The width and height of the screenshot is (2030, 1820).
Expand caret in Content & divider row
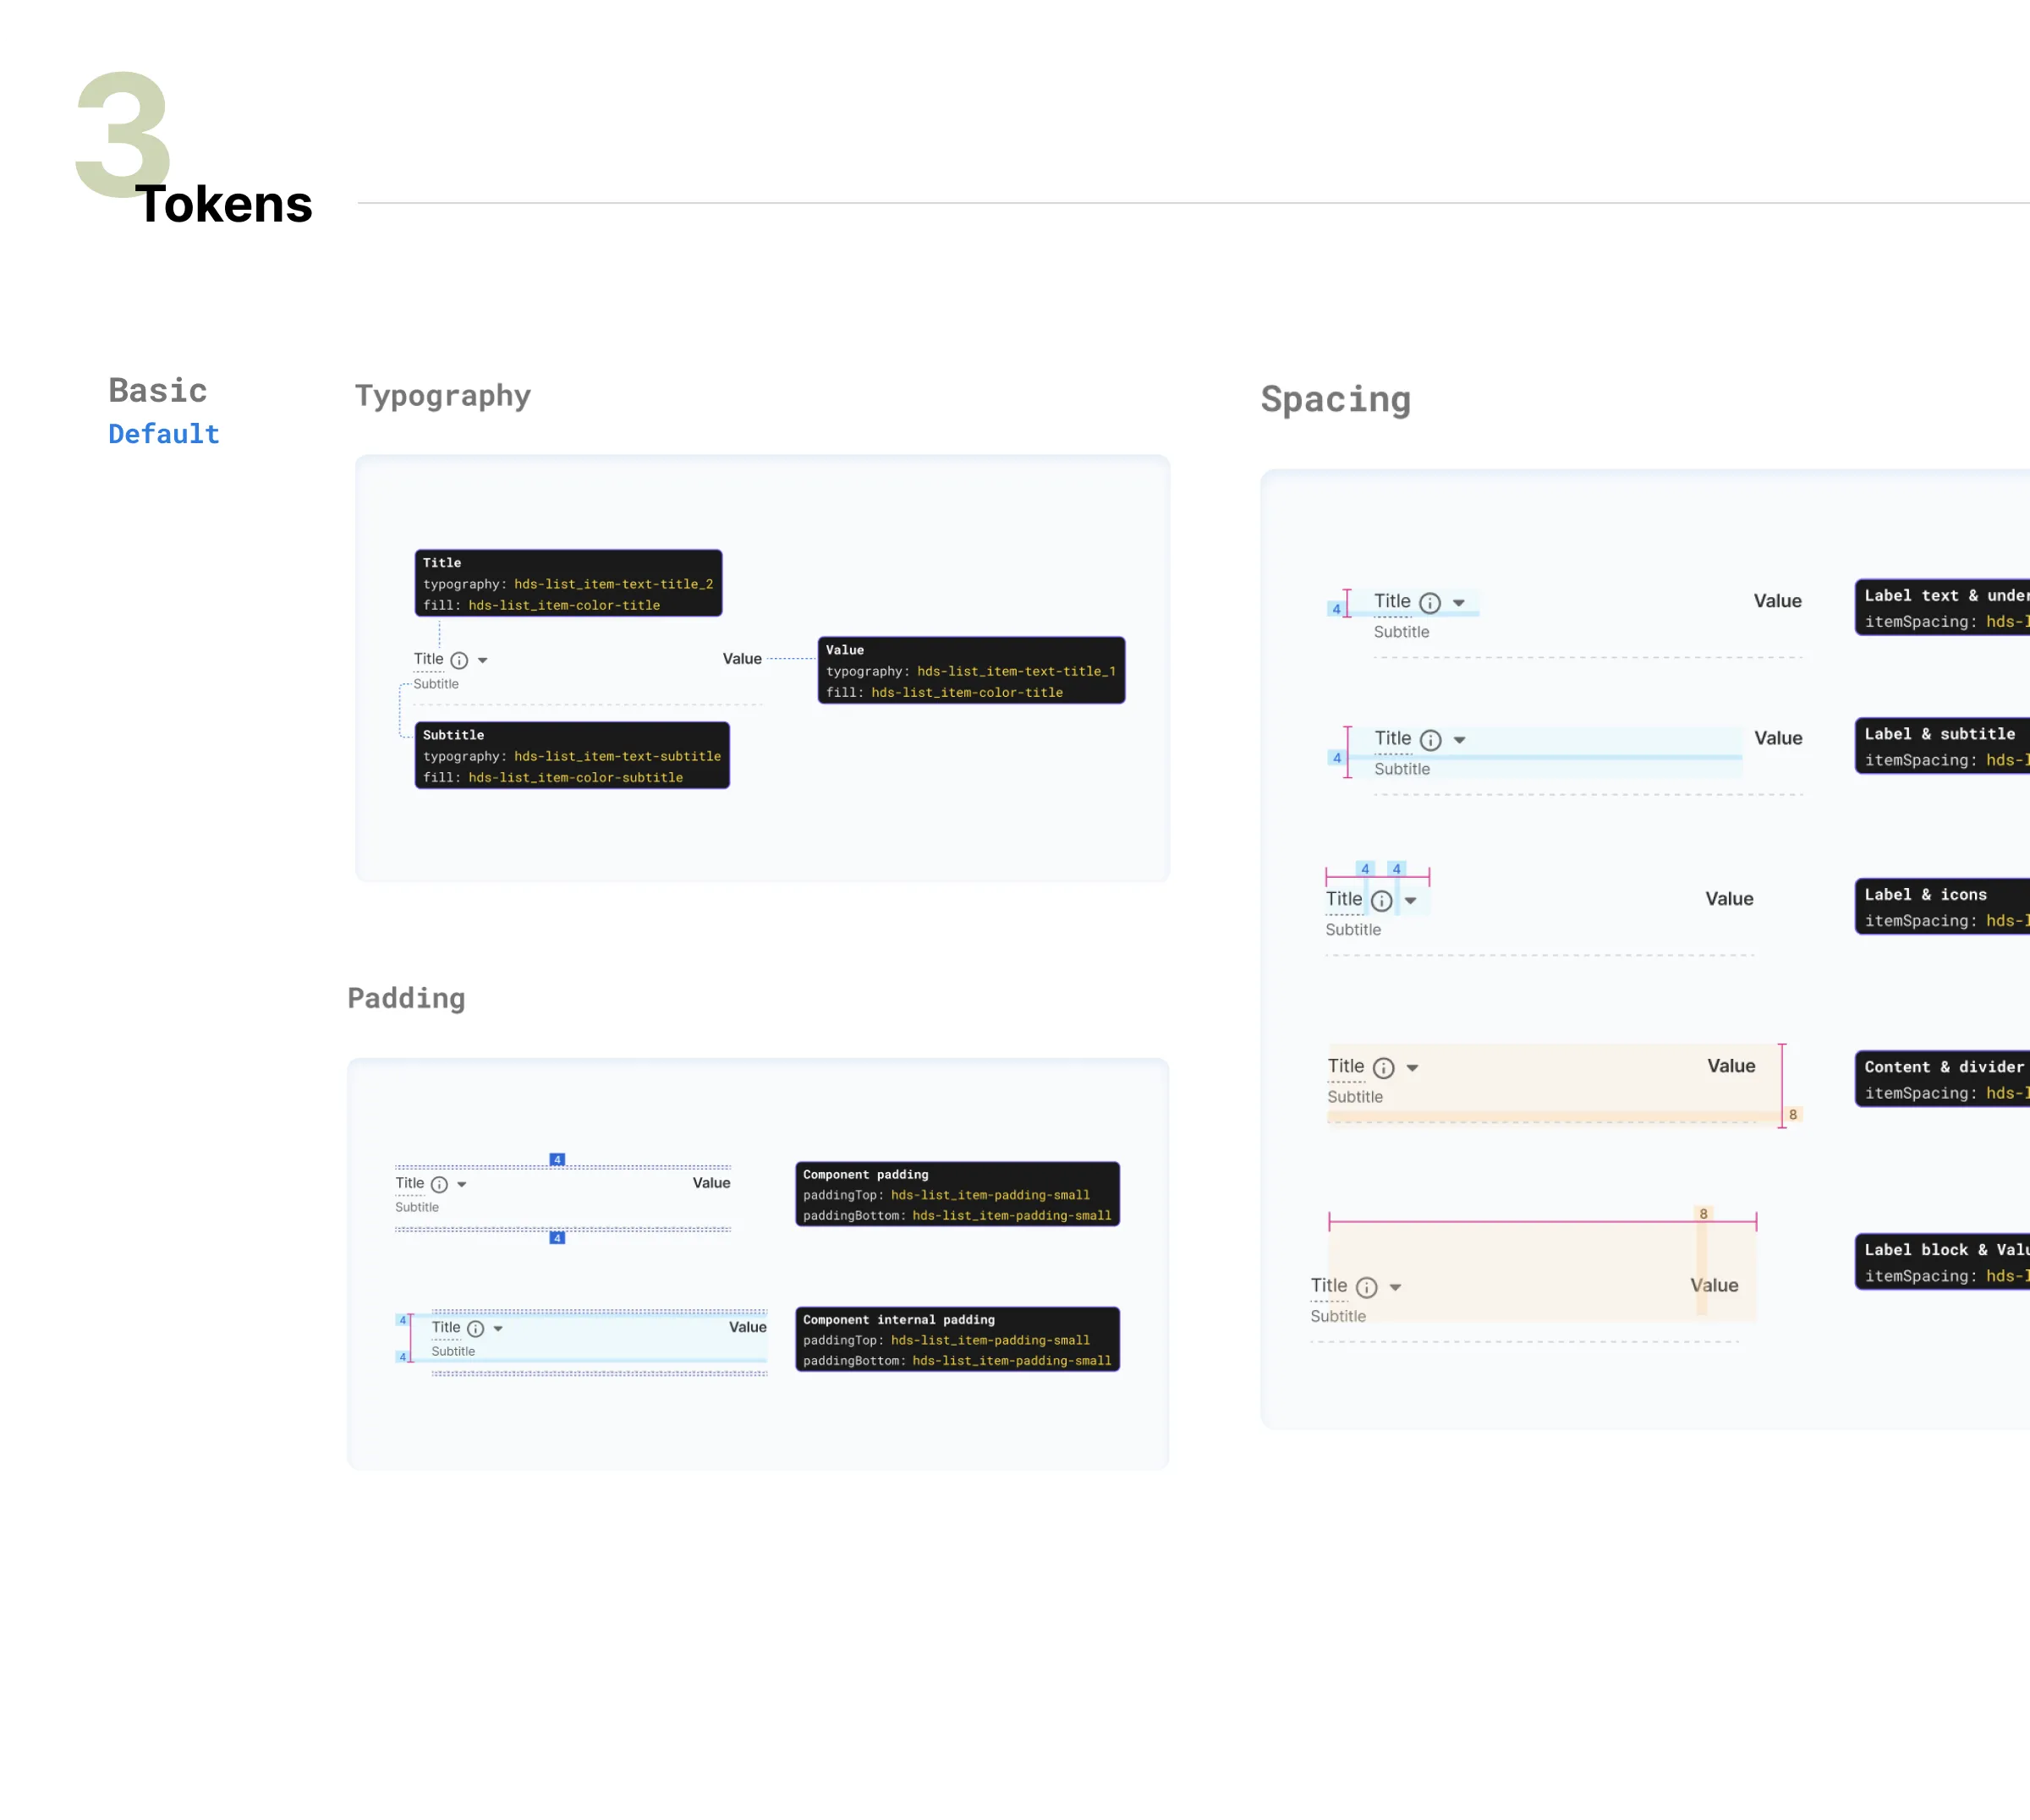[1413, 1068]
